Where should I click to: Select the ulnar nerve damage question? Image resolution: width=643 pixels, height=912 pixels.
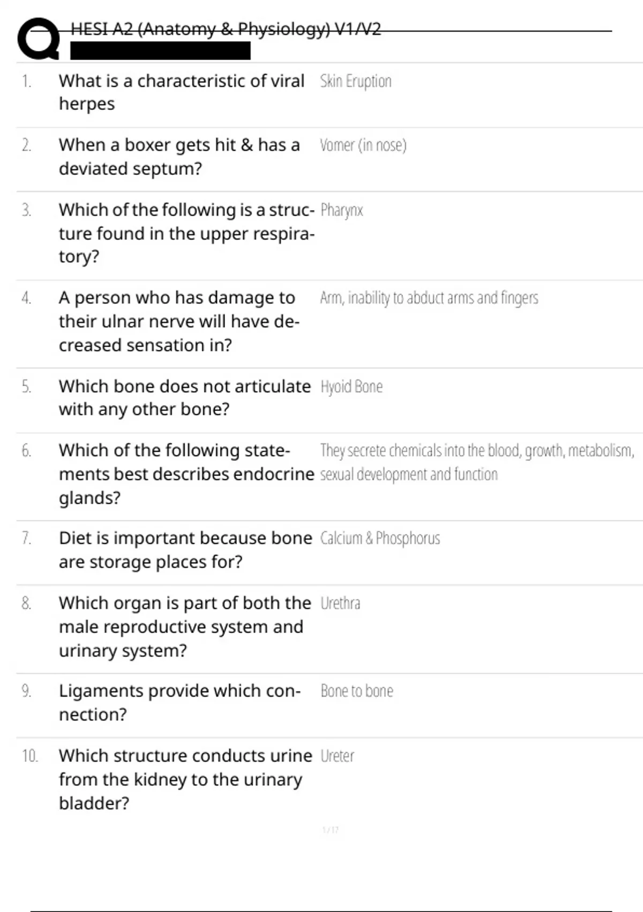click(x=179, y=321)
